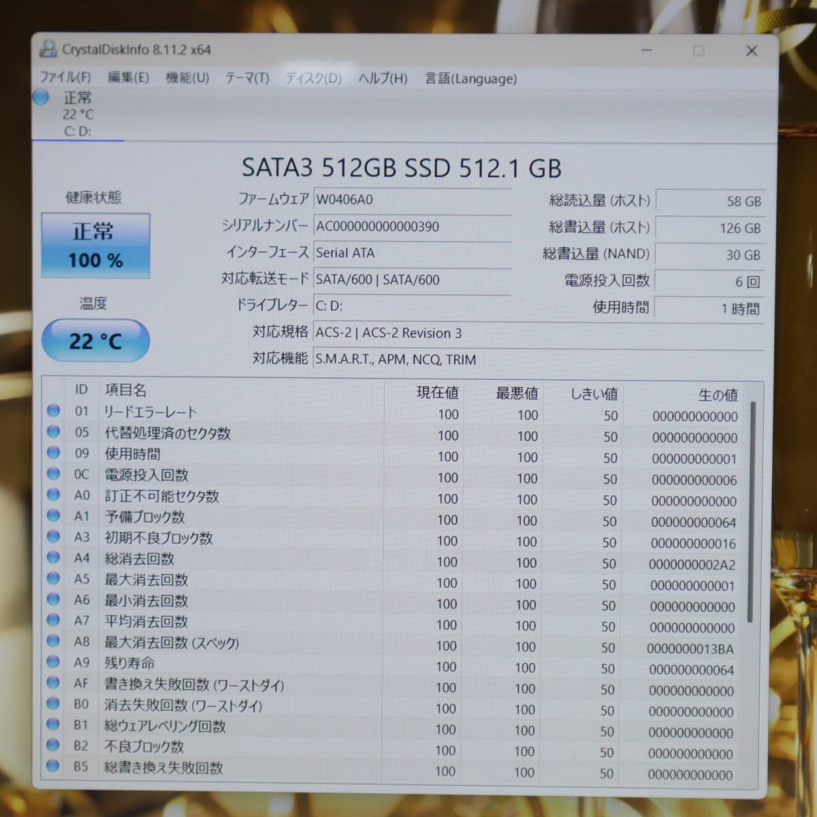Viewport: 817px width, 817px height.
Task: Click the 電源投入回数 value 6 回
Action: (x=710, y=281)
